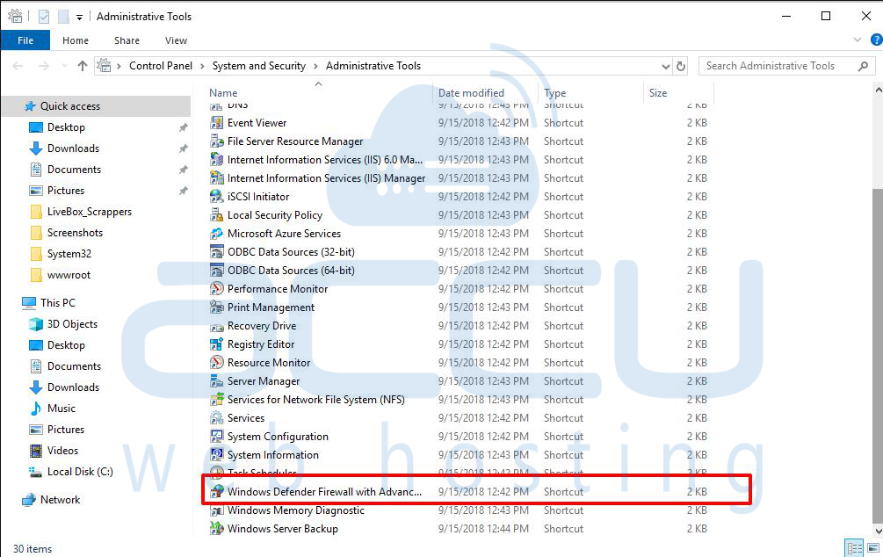Expand the ribbon with the chevron
Image resolution: width=883 pixels, height=557 pixels.
pos(858,40)
